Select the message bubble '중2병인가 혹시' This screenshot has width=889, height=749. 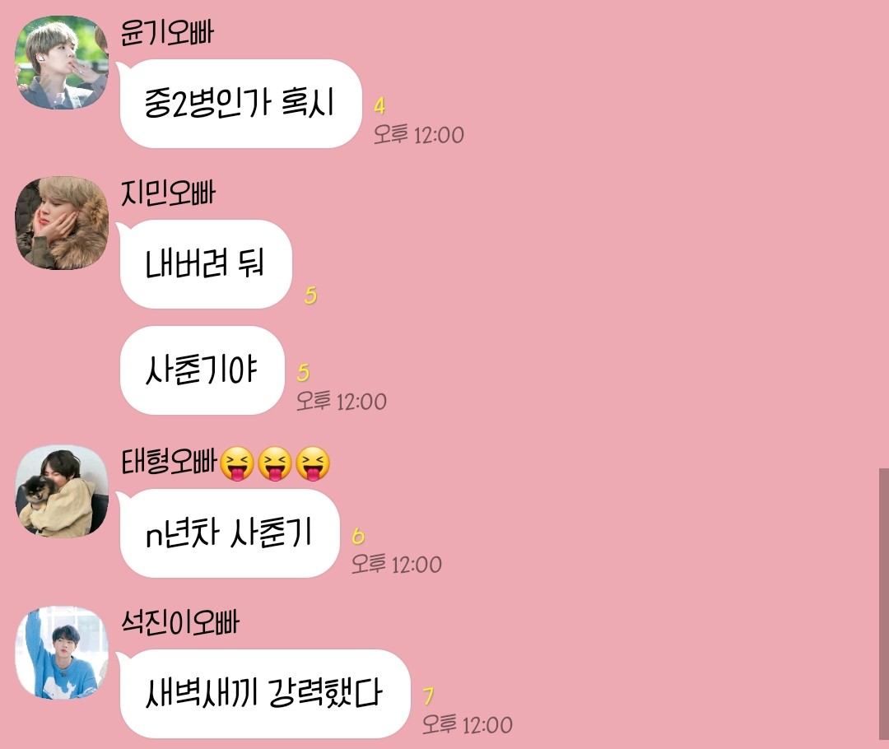point(241,103)
